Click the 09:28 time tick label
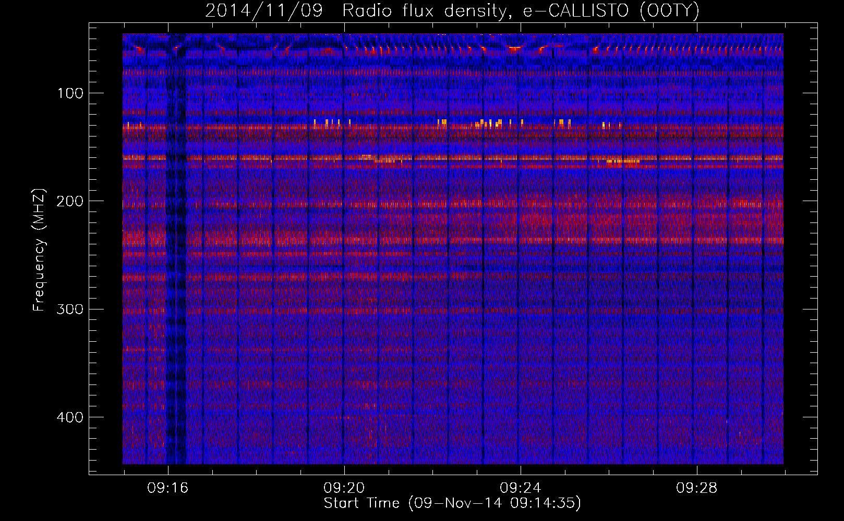 tap(696, 488)
